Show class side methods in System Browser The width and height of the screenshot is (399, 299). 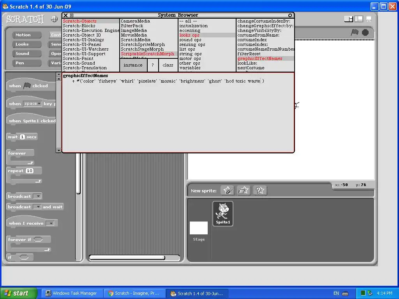pyautogui.click(x=168, y=65)
